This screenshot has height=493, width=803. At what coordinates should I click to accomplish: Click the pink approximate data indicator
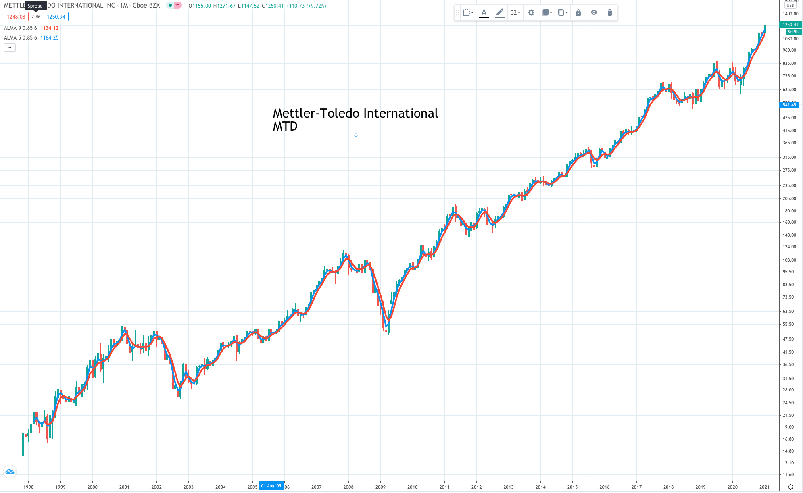(x=177, y=6)
